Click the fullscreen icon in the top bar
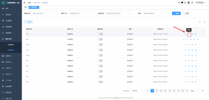The height and width of the screenshot is (100, 209). tap(185, 3)
